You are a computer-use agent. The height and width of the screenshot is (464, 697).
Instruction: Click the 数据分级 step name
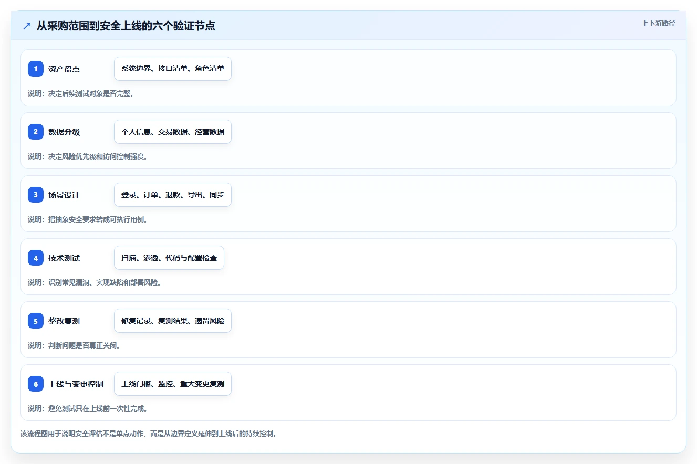pos(64,132)
